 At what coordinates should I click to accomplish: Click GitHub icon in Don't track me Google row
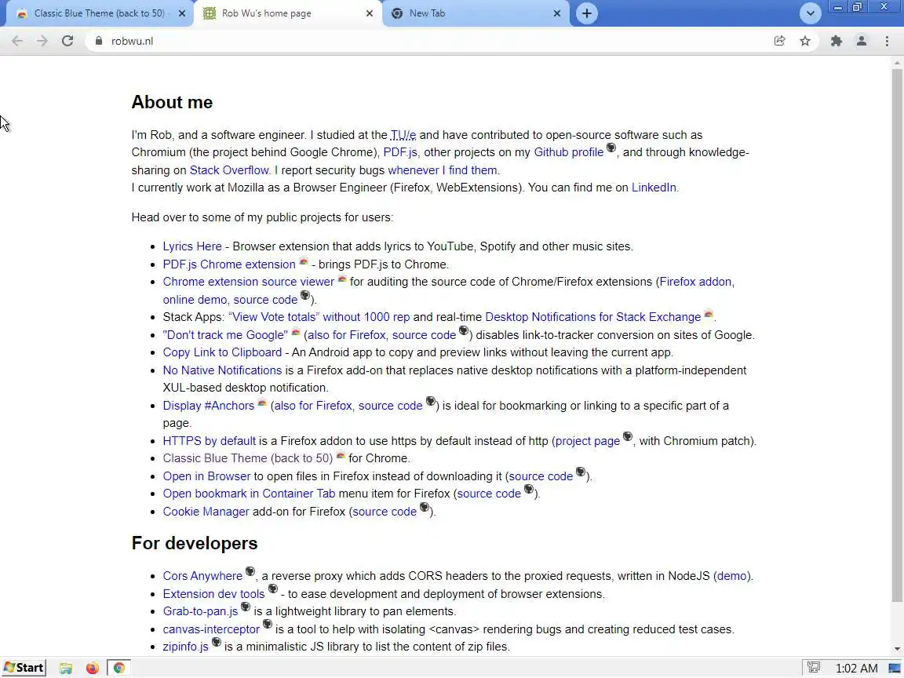point(464,331)
